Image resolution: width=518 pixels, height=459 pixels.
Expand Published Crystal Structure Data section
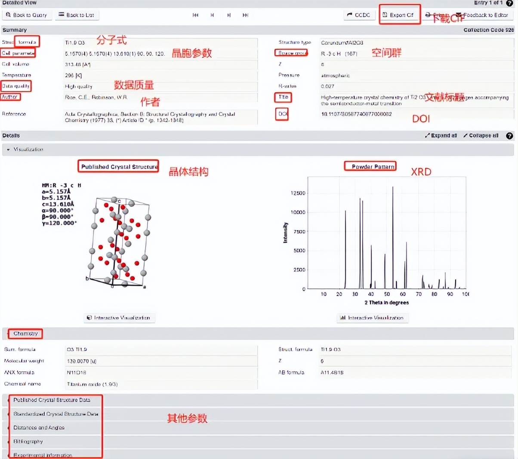[x=52, y=400]
